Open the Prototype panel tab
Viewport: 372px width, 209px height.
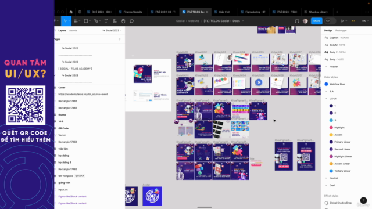coord(341,31)
